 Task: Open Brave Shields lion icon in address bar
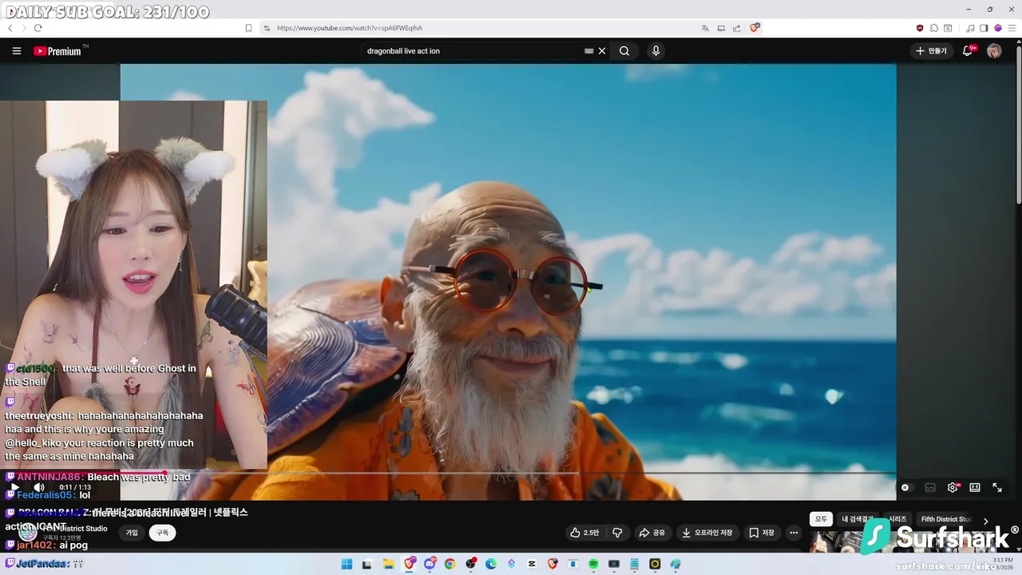point(755,28)
